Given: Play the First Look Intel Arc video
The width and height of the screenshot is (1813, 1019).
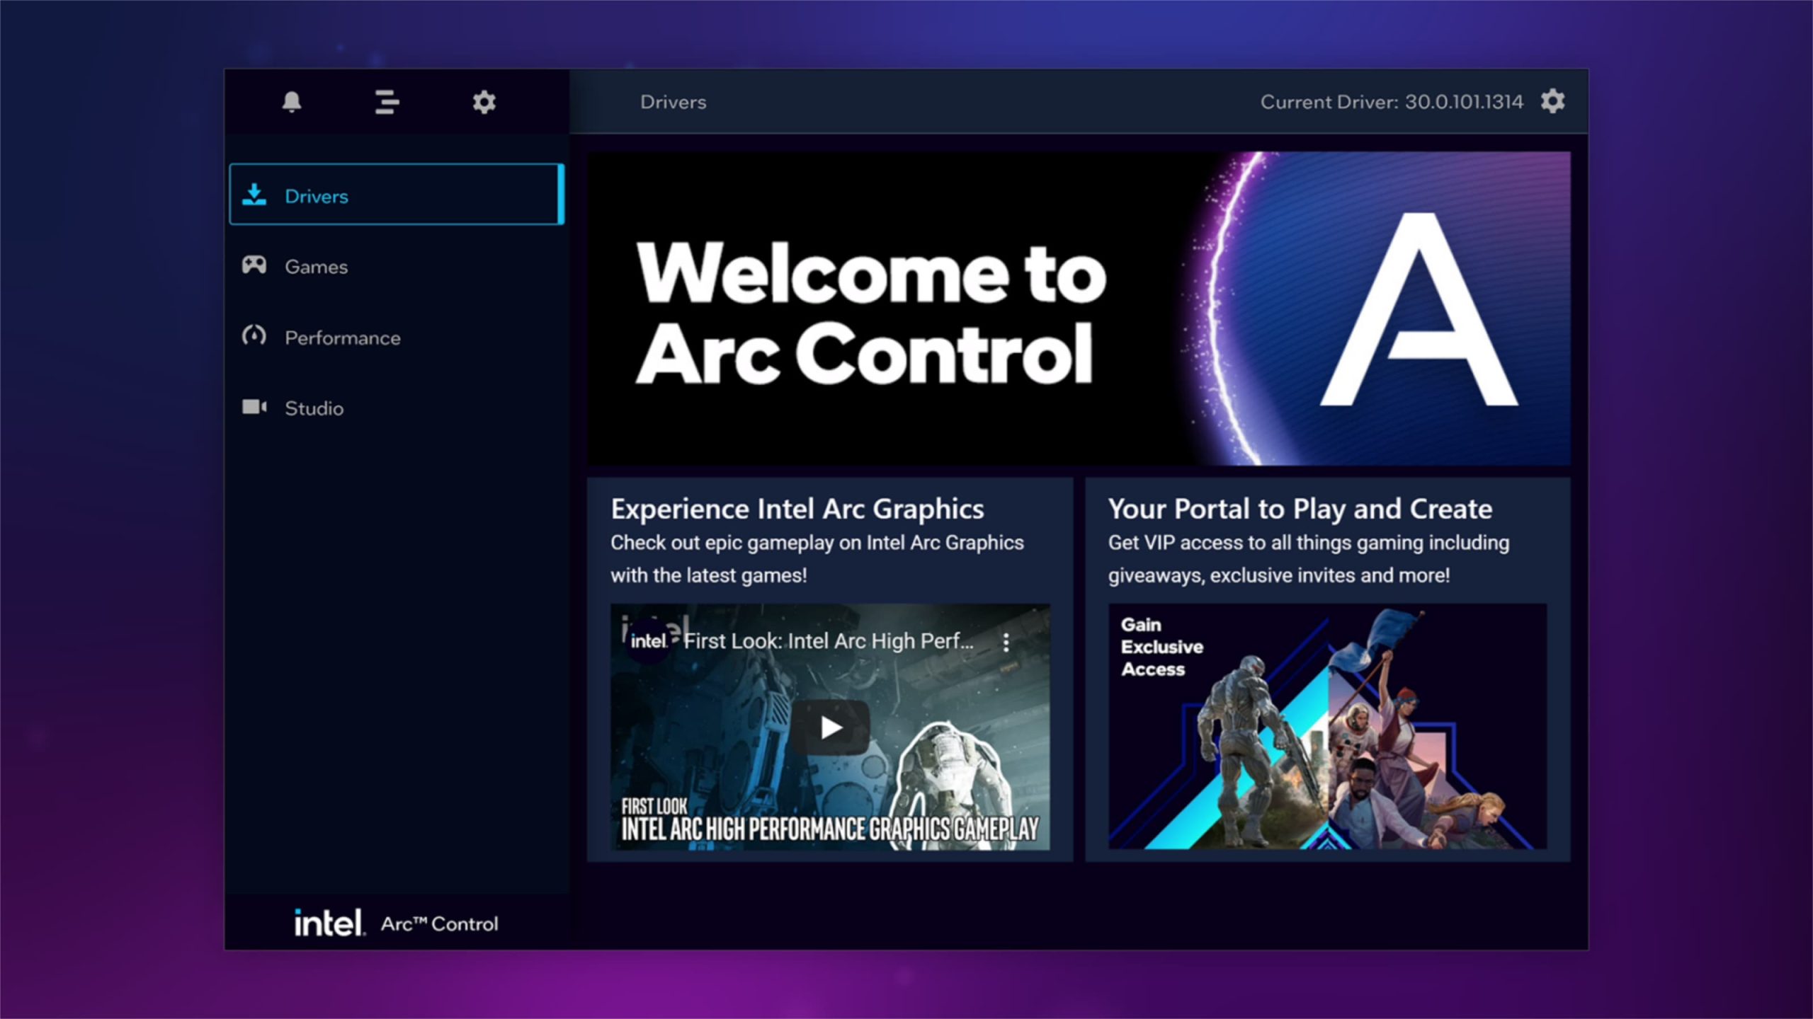Looking at the screenshot, I should (x=830, y=727).
